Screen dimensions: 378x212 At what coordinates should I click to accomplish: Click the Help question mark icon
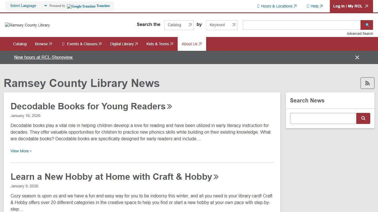point(308,6)
